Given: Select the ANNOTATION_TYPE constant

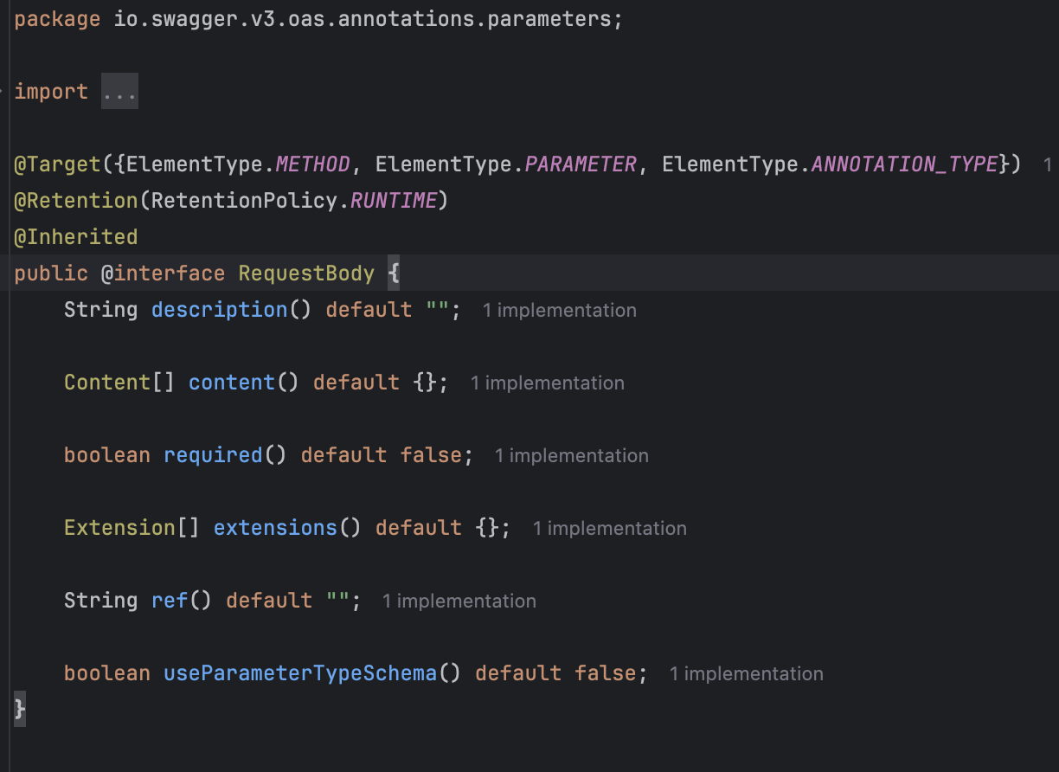Looking at the screenshot, I should click(904, 164).
